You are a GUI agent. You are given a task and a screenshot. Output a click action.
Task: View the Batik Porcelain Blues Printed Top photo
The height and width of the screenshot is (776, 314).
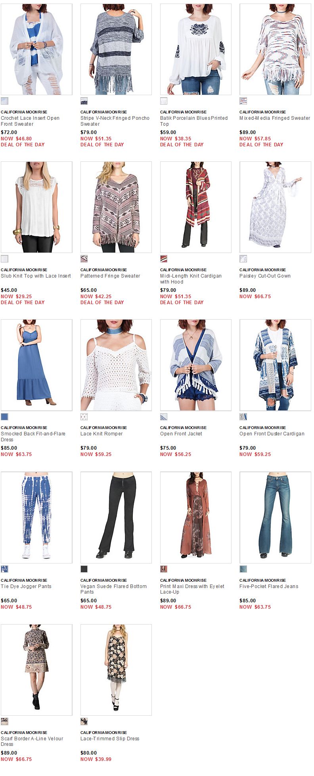coord(196,49)
